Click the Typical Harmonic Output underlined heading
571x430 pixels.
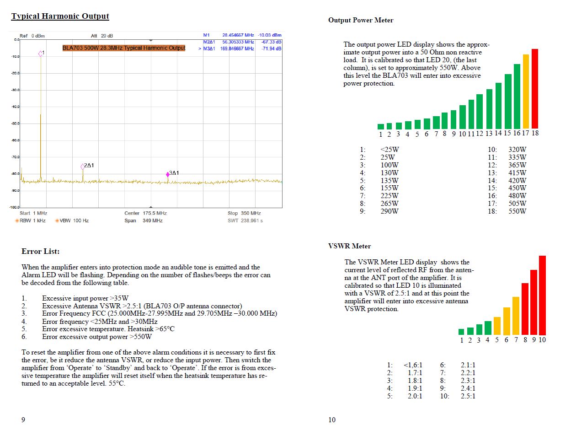60,16
